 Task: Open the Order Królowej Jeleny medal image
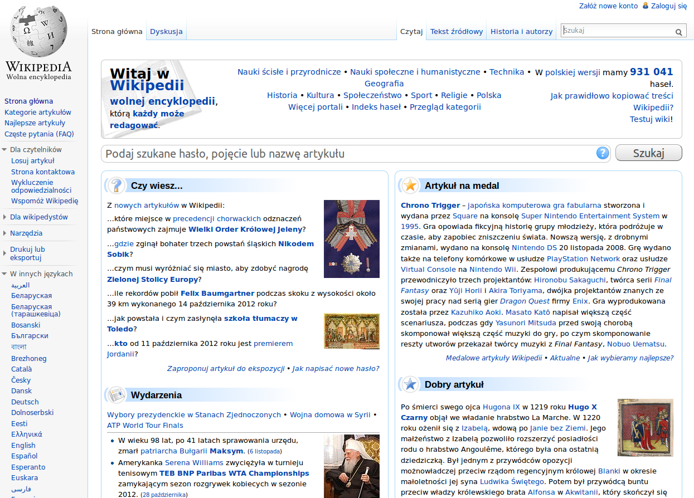(352, 239)
